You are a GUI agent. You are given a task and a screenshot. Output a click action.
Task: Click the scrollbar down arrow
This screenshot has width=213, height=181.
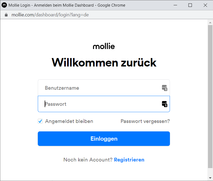point(210,178)
